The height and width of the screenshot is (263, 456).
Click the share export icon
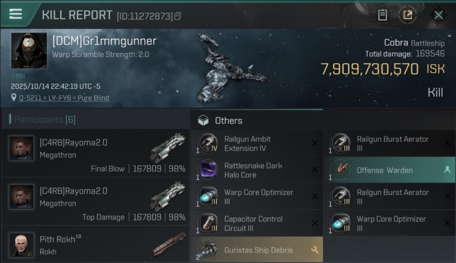[407, 15]
